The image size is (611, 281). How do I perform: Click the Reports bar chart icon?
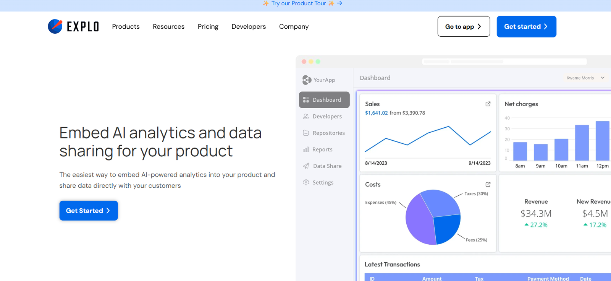click(x=306, y=149)
